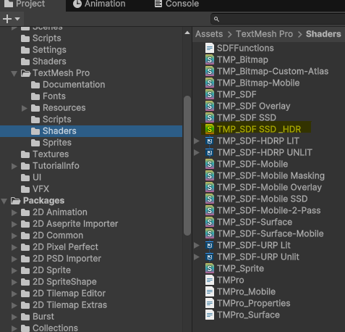Click the folder tree vertical scrollbar
This screenshot has width=345, height=332.
click(187, 165)
